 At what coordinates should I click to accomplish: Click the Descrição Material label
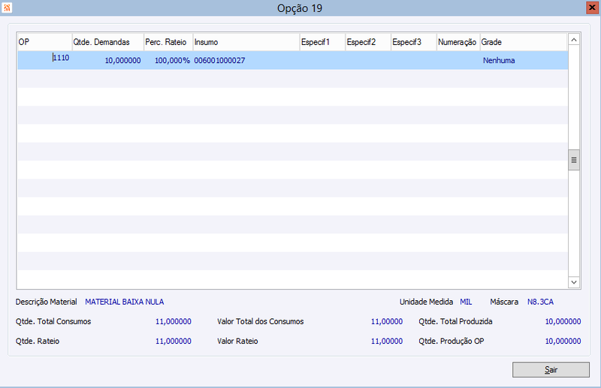[x=47, y=302]
